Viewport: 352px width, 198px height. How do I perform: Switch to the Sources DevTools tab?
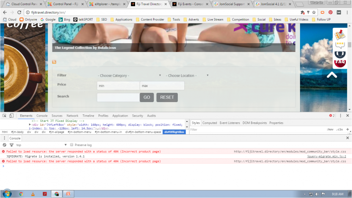click(x=57, y=116)
